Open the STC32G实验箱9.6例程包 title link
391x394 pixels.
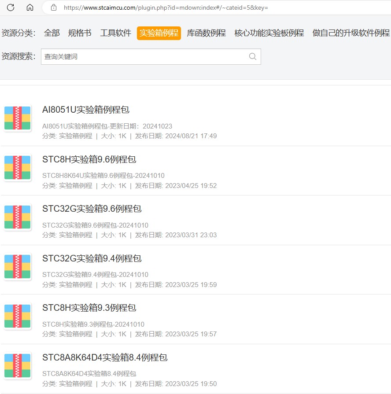(x=92, y=209)
